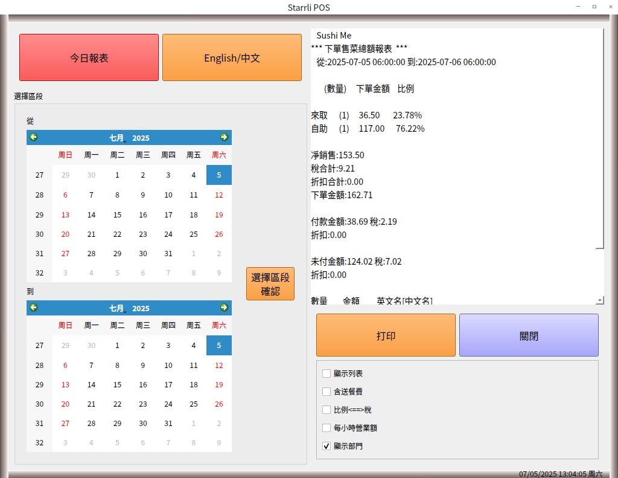This screenshot has height=478, width=618.
Task: Open month selector 七月 in 從 calendar
Action: tap(116, 138)
